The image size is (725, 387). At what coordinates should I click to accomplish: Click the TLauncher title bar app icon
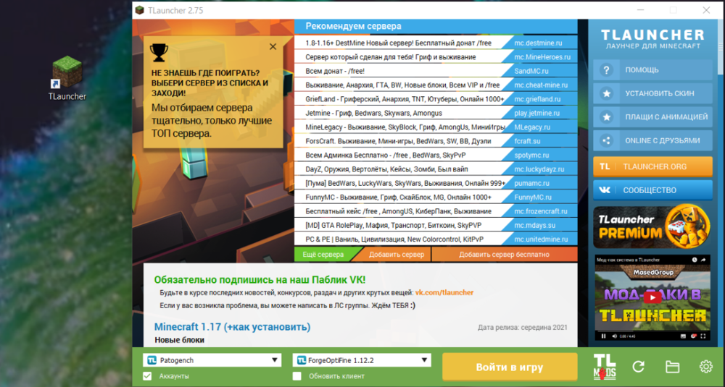point(139,10)
